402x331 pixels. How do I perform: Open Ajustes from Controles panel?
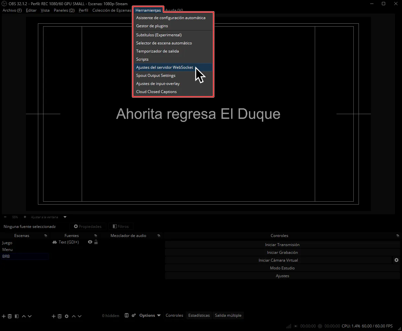(282, 276)
